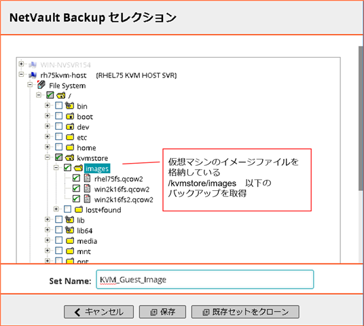364x326 pixels.
Task: Select the home folder label
Action: [86, 147]
